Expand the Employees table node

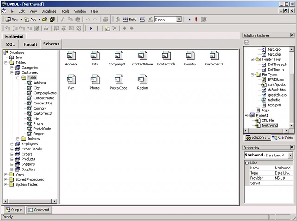pyautogui.click(x=12, y=144)
